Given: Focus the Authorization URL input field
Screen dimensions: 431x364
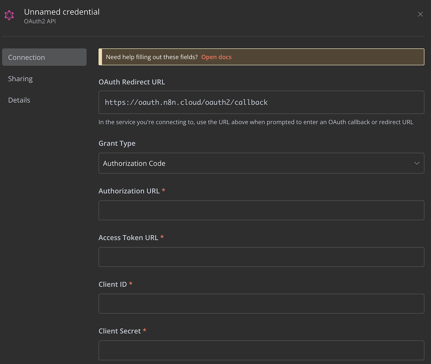Looking at the screenshot, I should 261,210.
